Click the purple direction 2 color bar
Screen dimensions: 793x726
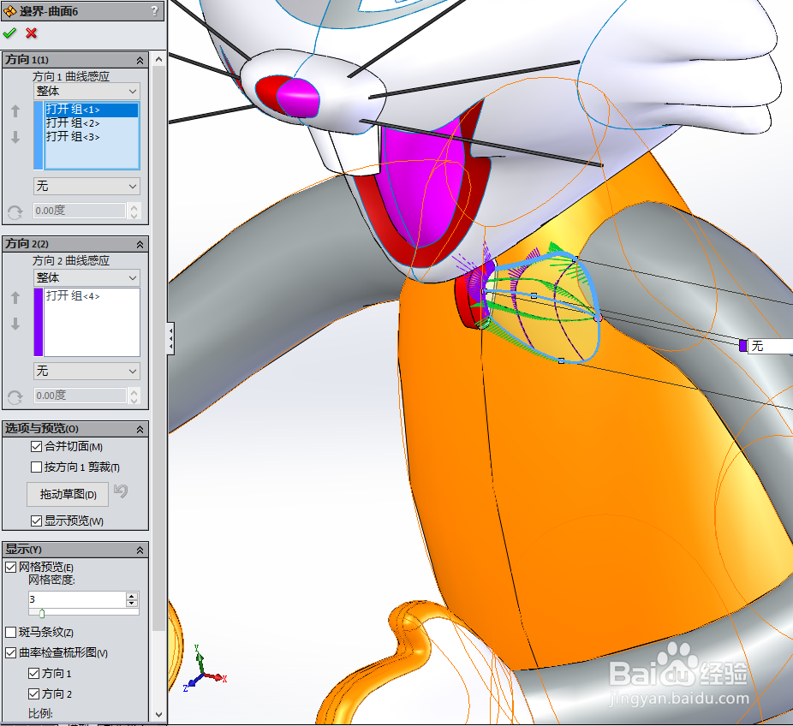[38, 322]
